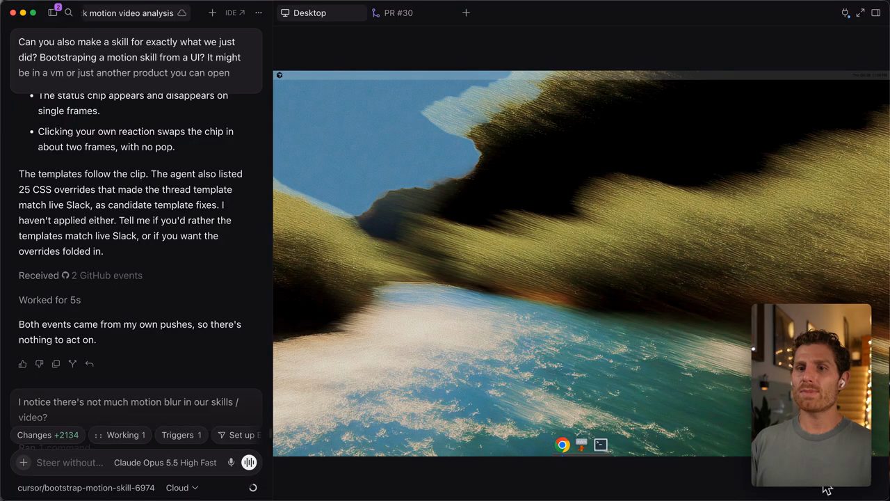Toggle the right side panel icon
The image size is (890, 501).
[876, 13]
